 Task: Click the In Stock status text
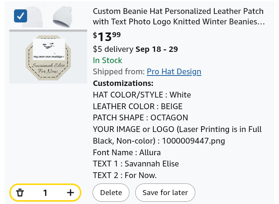click(107, 60)
